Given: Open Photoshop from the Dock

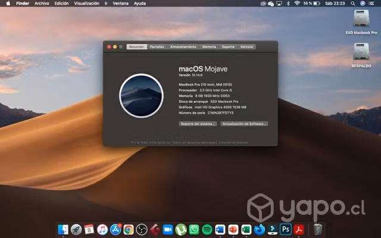Looking at the screenshot, I should pyautogui.click(x=286, y=229).
